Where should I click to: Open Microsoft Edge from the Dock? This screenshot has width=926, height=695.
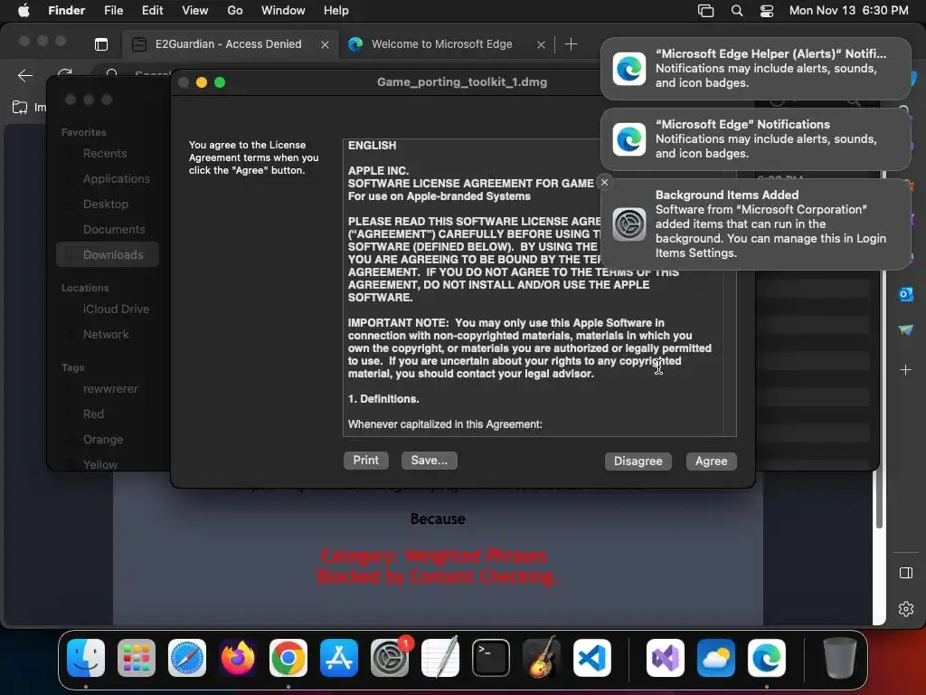tap(767, 658)
